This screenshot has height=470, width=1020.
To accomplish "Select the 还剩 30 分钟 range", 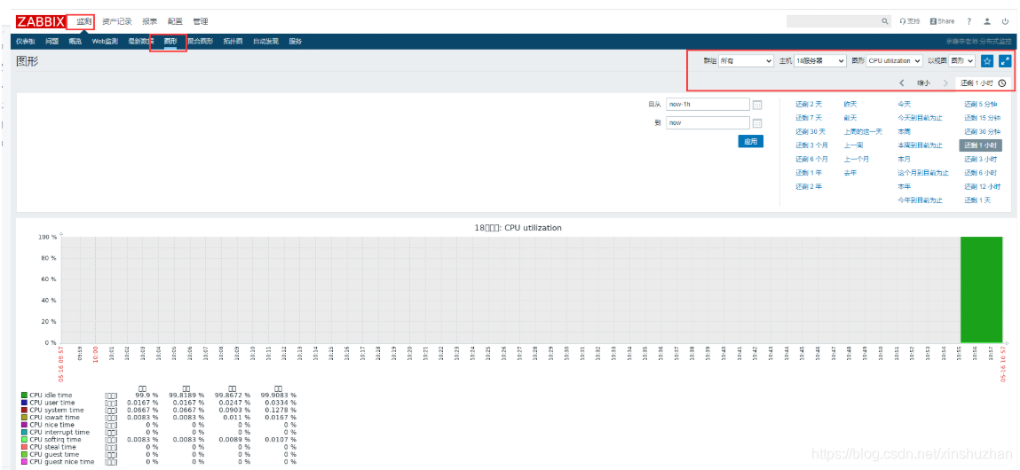I will click(x=982, y=131).
